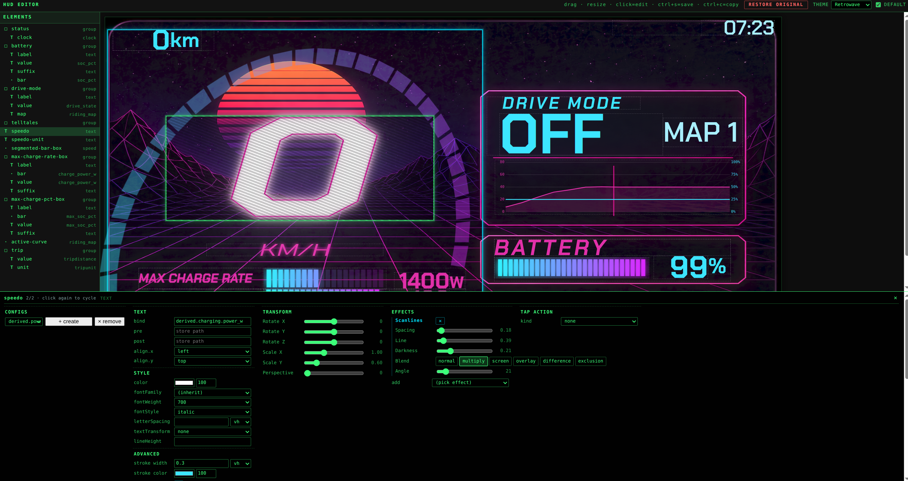Set blend mode to overlay

[x=526, y=361]
